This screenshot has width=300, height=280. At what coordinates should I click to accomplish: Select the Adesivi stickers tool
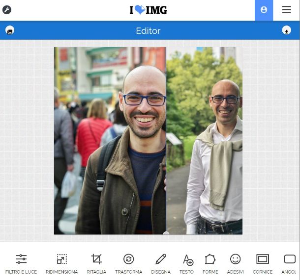point(236,264)
